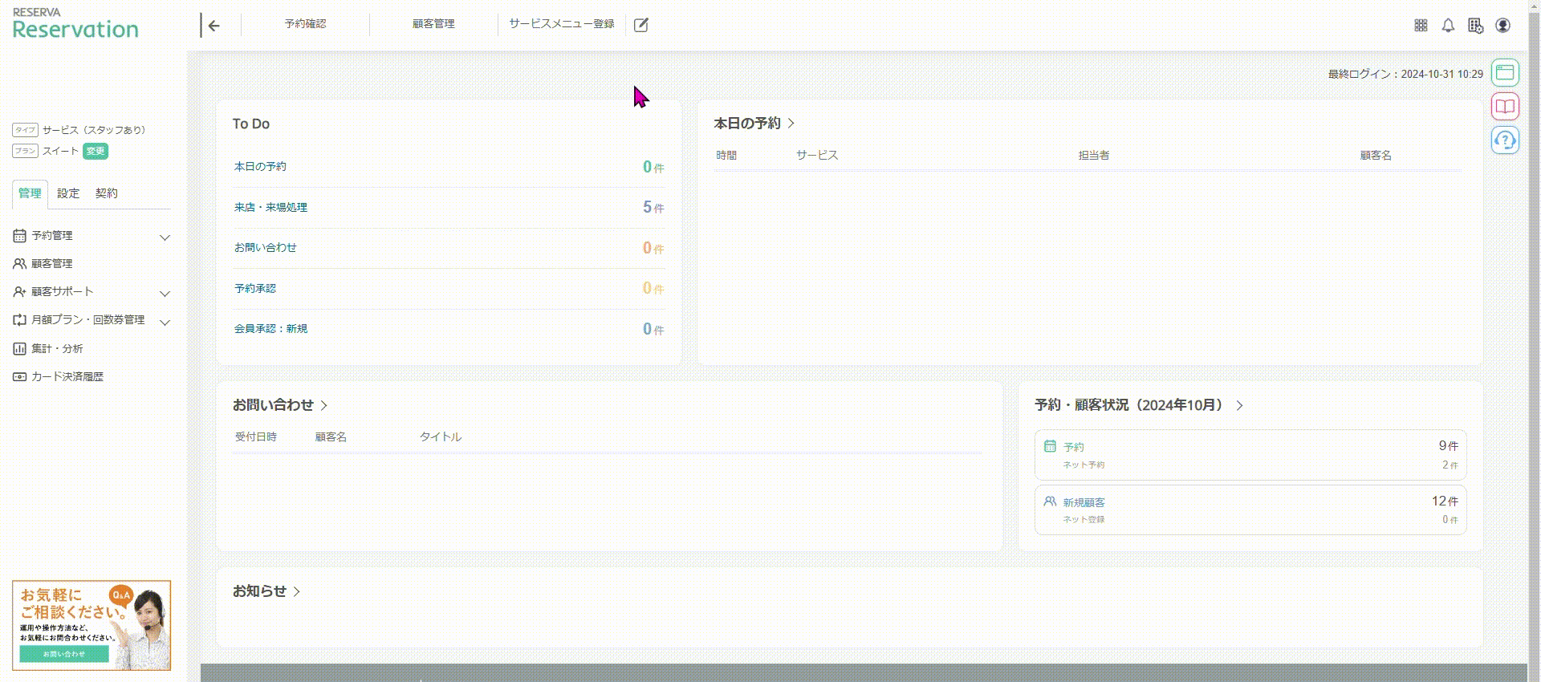The width and height of the screenshot is (1541, 682).
Task: Click the green browser window side icon
Action: pyautogui.click(x=1505, y=73)
